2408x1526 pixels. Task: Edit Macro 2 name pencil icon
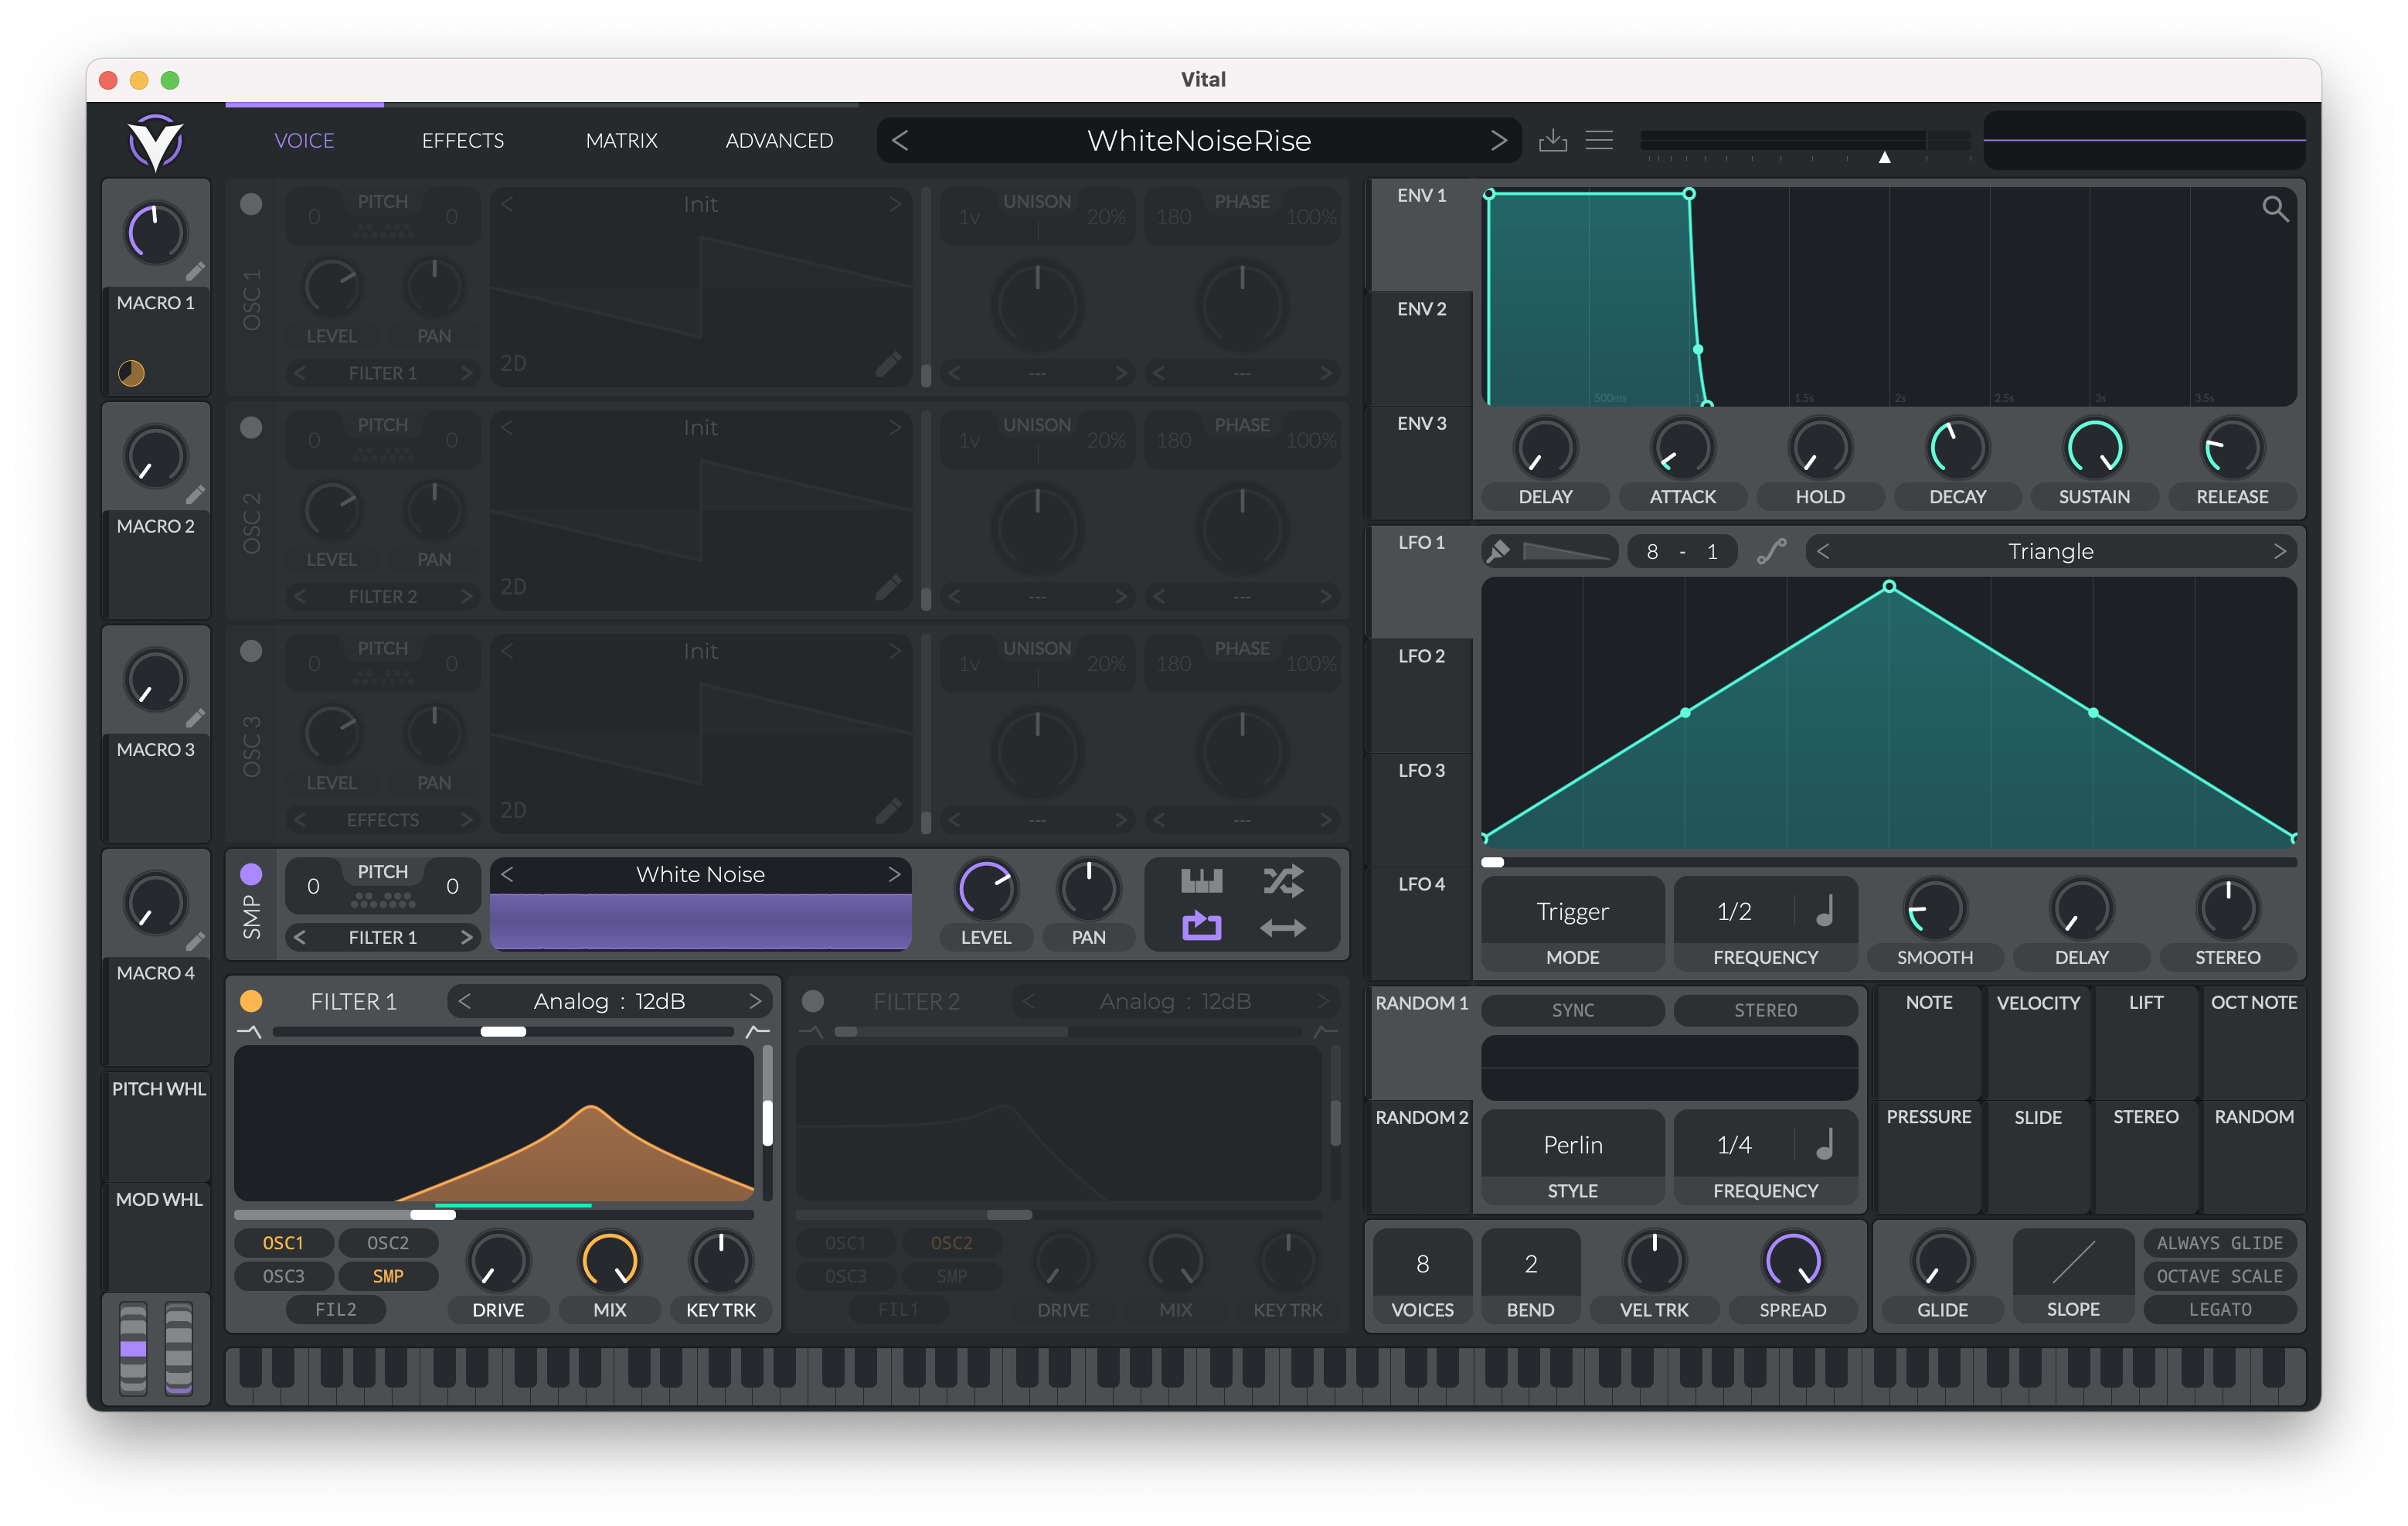point(195,494)
